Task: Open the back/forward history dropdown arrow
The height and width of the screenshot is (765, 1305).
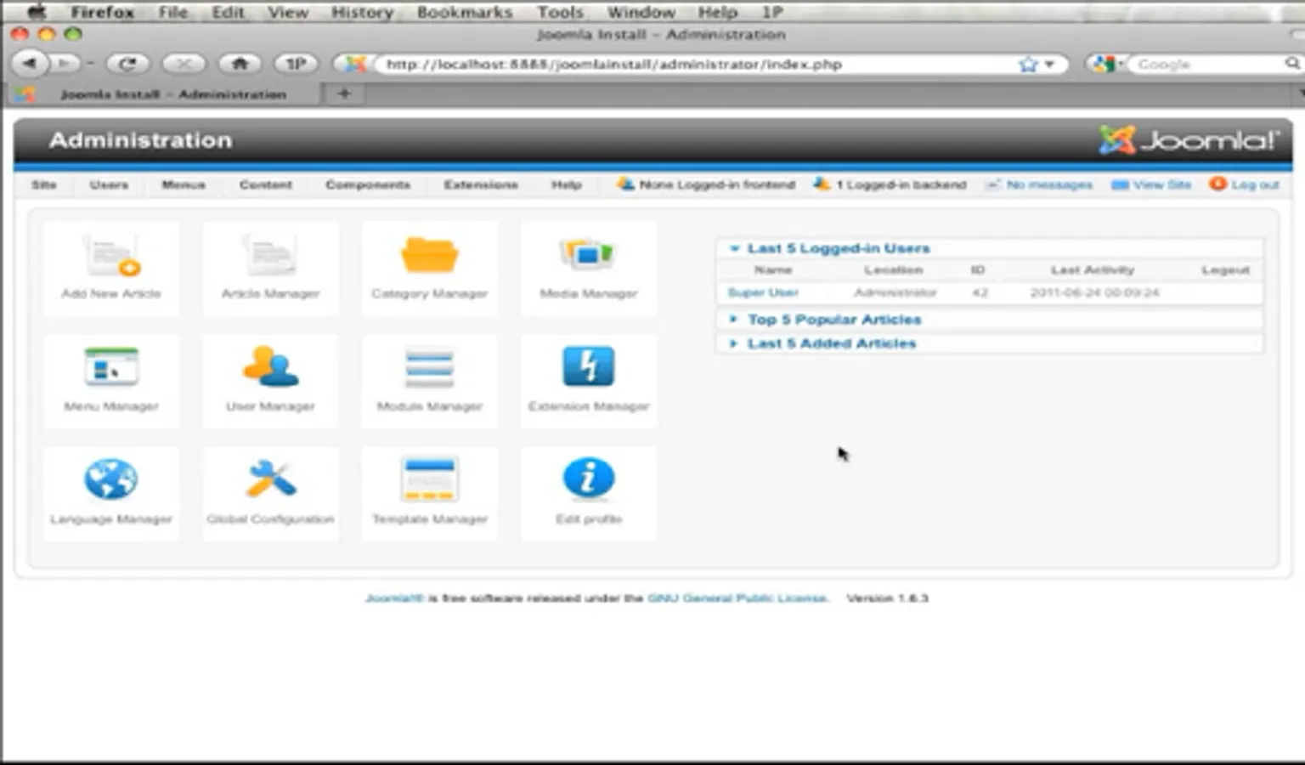Action: [x=90, y=64]
